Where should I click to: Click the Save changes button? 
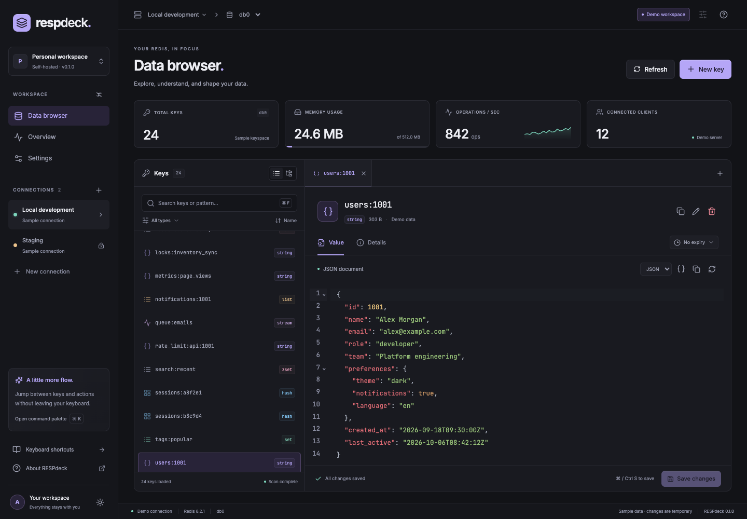click(x=691, y=479)
